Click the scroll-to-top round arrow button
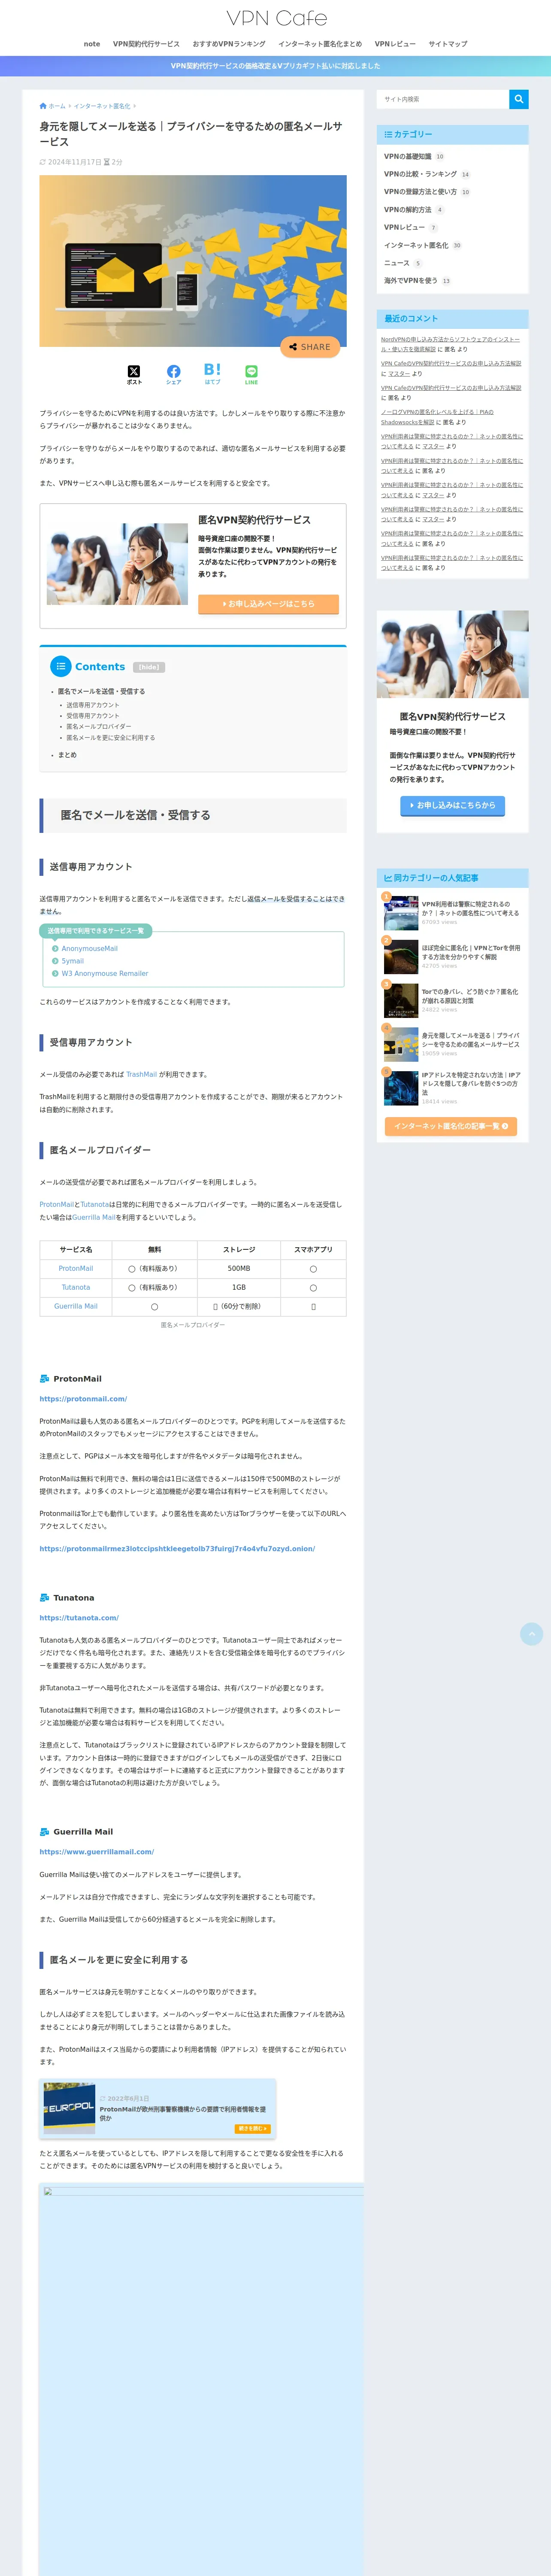This screenshot has height=2576, width=551. click(531, 1633)
